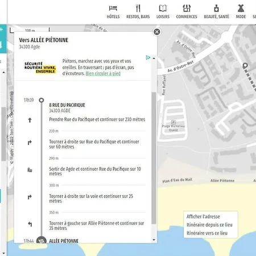Click the left sidebar scroll-down arrow
This screenshot has width=256, height=256.
tap(3, 253)
